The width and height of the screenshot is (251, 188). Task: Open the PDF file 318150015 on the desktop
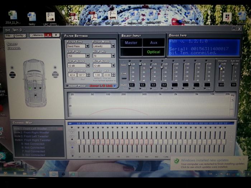(73, 19)
